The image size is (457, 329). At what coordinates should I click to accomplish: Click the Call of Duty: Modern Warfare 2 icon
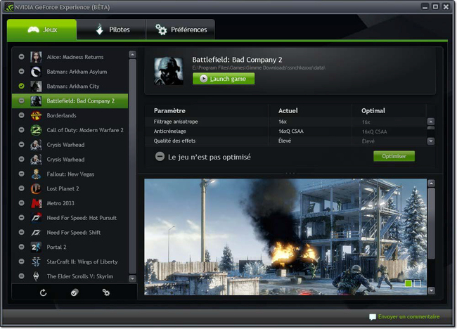tap(36, 130)
